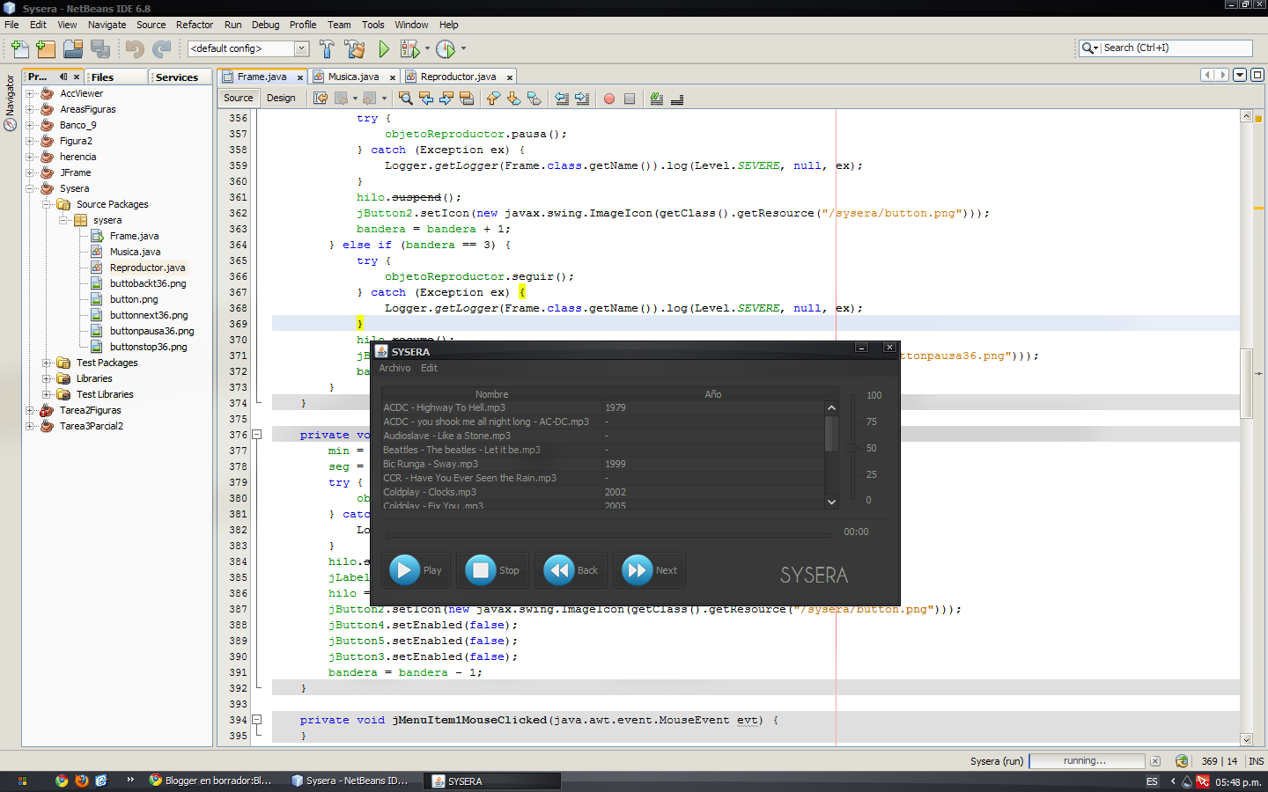Screen dimensions: 1268x792
Task: Open the search category dropdown in Search box
Action: (1090, 48)
